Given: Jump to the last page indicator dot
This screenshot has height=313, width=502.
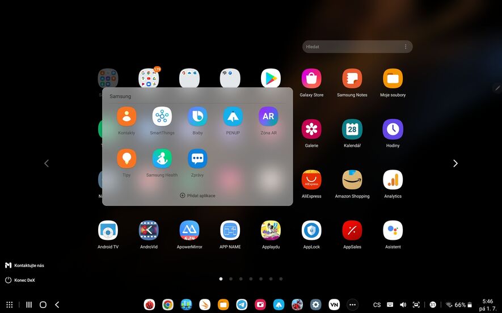Looking at the screenshot, I should tap(281, 279).
